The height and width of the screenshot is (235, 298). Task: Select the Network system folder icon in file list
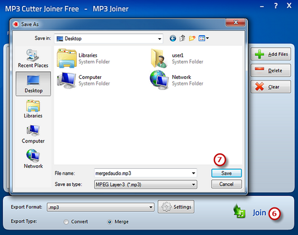159,80
